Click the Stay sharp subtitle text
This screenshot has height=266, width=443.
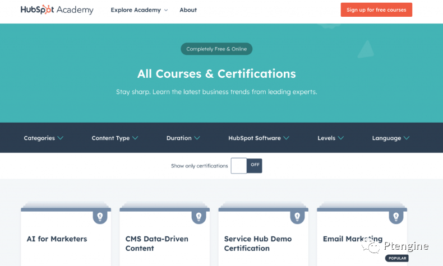(216, 92)
